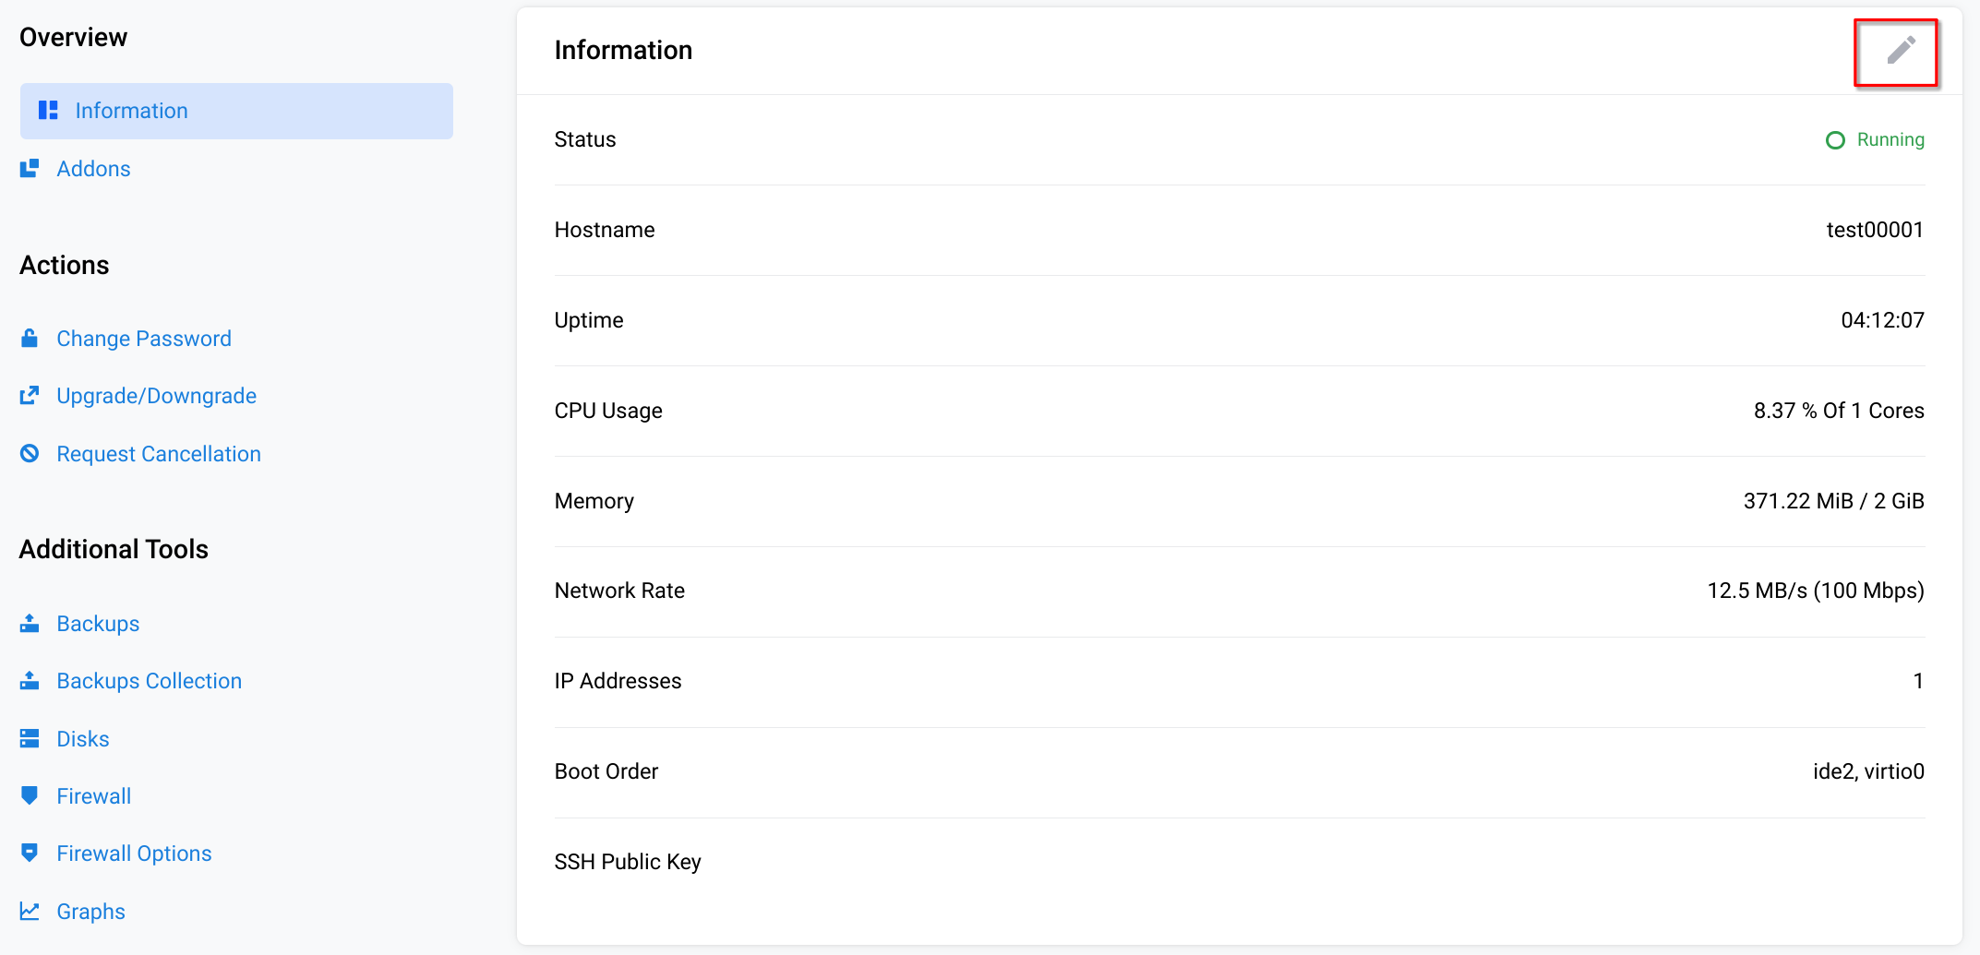The width and height of the screenshot is (1980, 955).
Task: Open Request Cancellation
Action: pos(159,454)
